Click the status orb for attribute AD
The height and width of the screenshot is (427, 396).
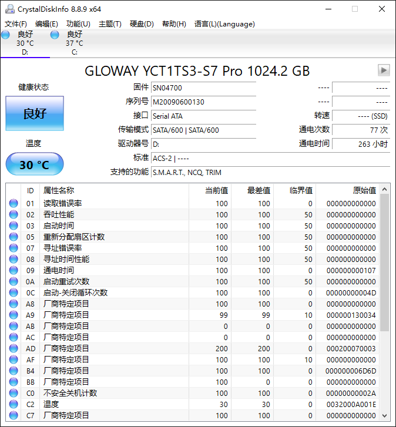14,348
